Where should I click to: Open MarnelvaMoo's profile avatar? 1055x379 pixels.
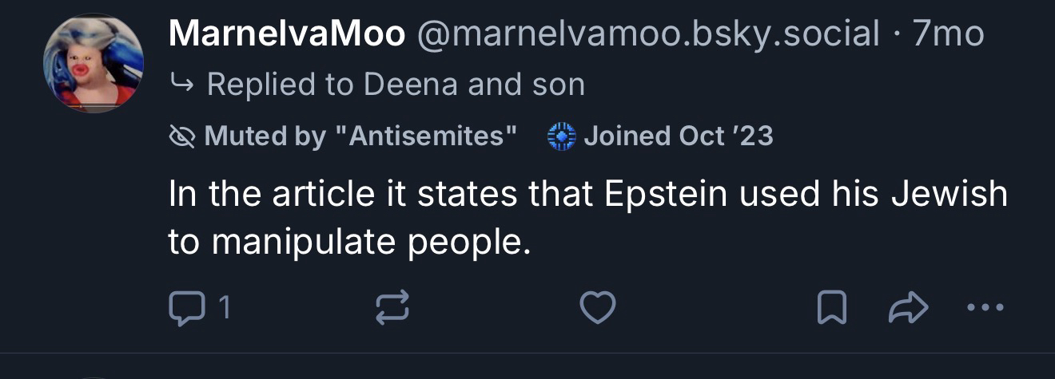pos(93,62)
